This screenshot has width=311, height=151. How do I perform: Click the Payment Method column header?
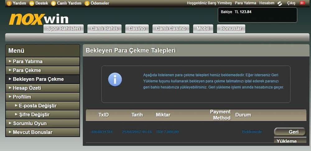pyautogui.click(x=220, y=115)
